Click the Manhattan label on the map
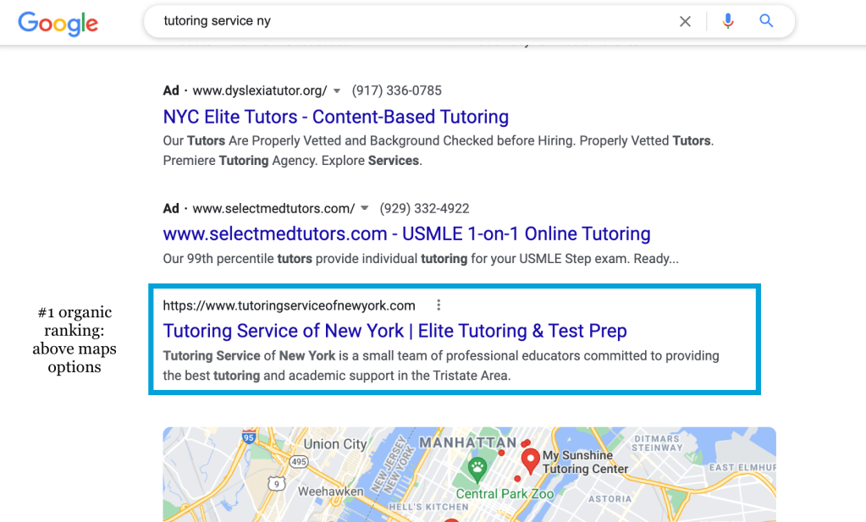The height and width of the screenshot is (522, 866). click(x=467, y=442)
